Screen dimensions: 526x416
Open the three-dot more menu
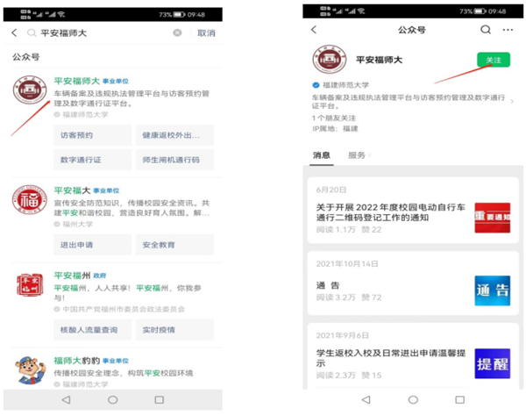(x=508, y=30)
